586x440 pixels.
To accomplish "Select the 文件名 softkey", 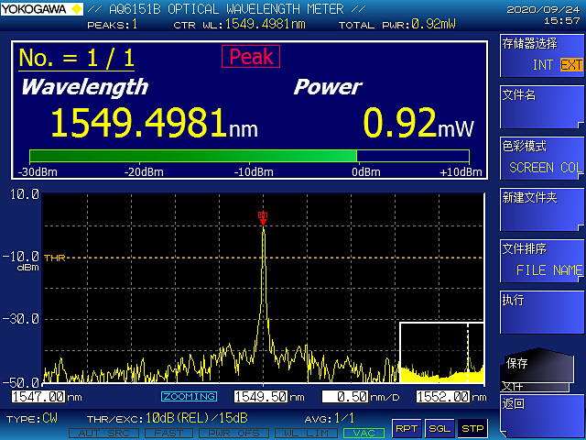I will (x=540, y=106).
